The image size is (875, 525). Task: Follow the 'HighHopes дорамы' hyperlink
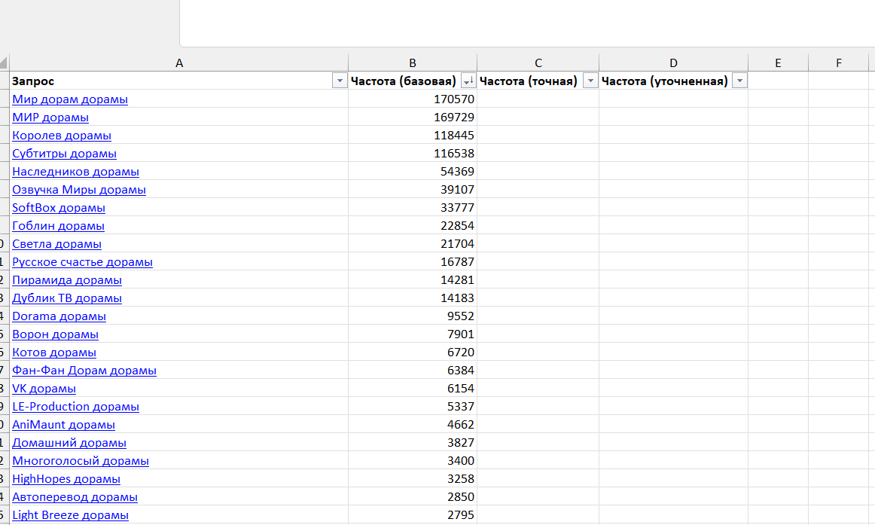pos(66,479)
